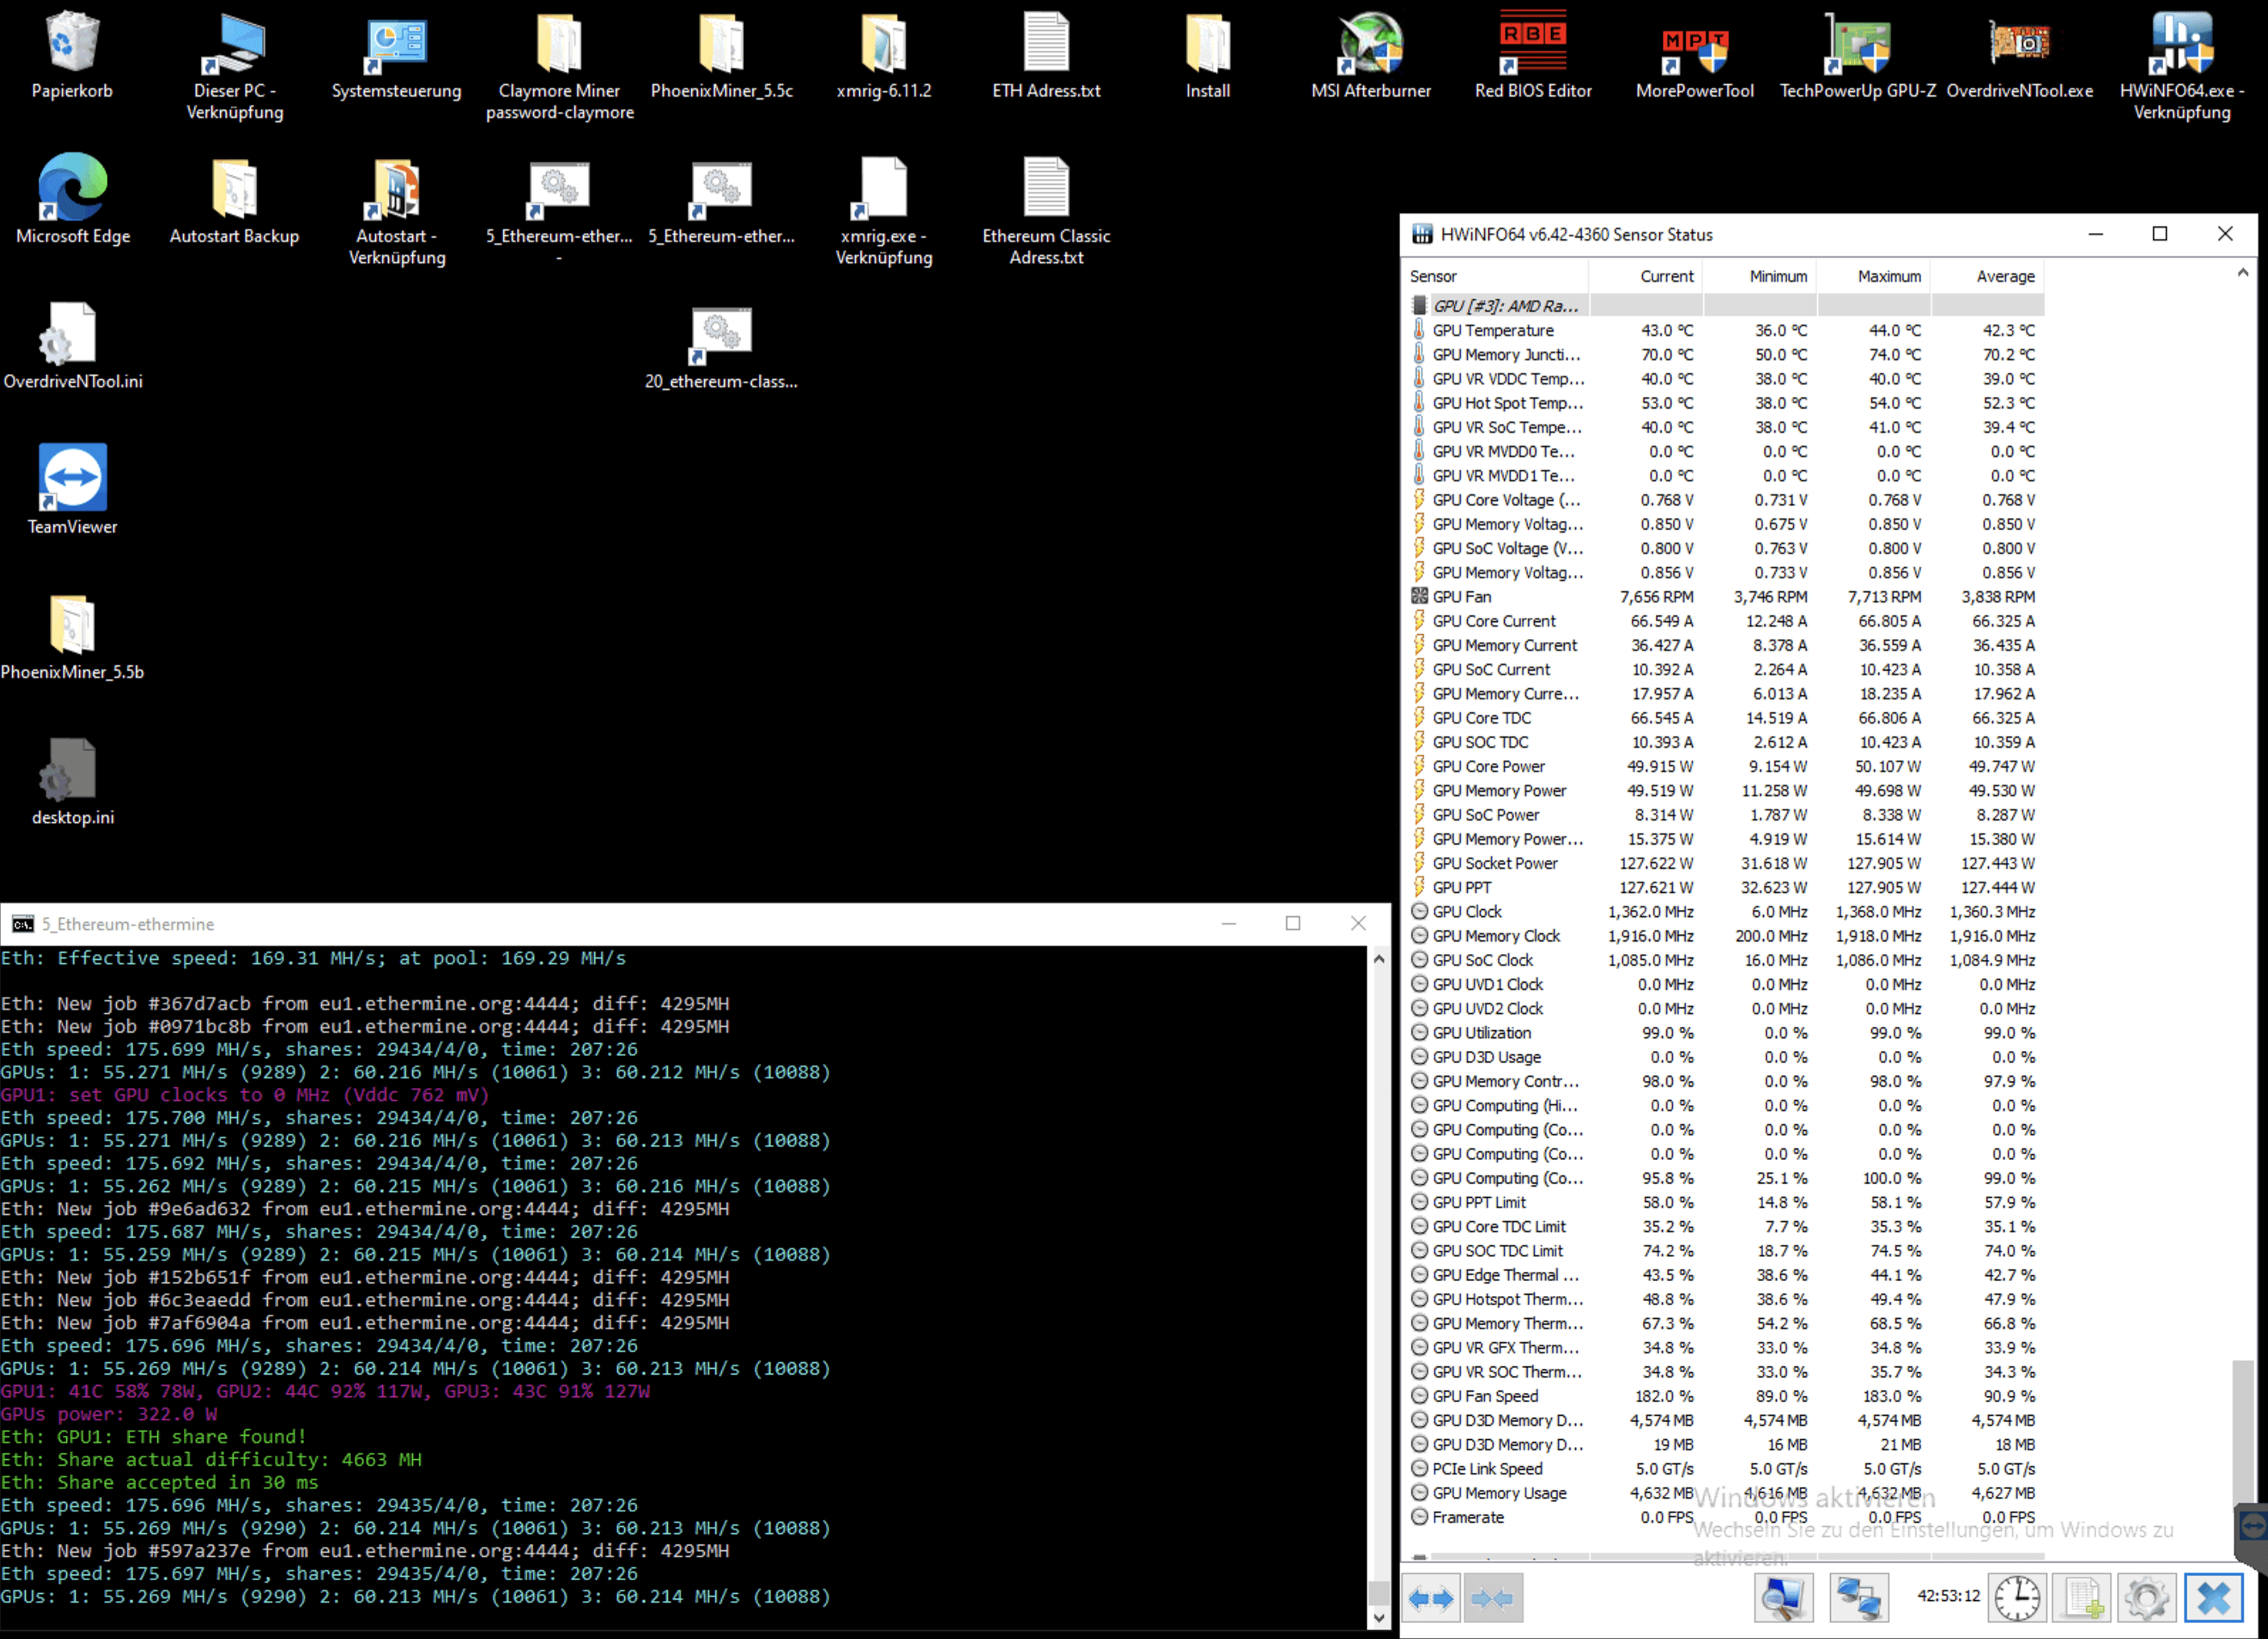
Task: Click console window scroll-down arrow
Action: coord(1379,1617)
